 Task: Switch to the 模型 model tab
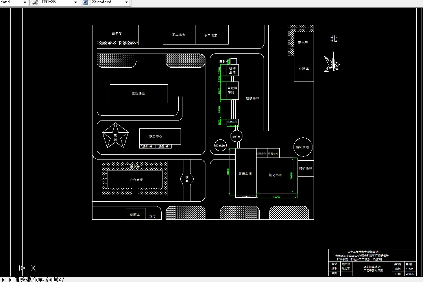(23, 279)
